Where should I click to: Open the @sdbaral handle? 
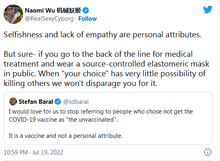[x=76, y=102]
